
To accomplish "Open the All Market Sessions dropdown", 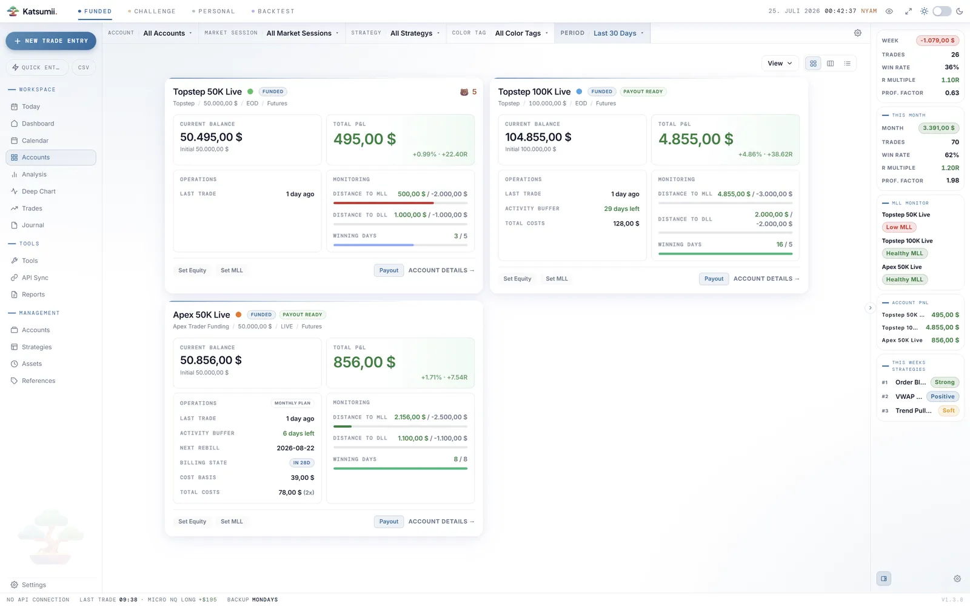I will pyautogui.click(x=303, y=33).
